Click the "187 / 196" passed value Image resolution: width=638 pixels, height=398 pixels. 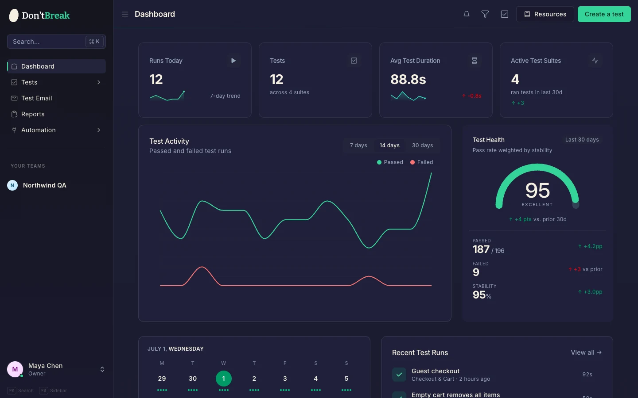coord(488,249)
